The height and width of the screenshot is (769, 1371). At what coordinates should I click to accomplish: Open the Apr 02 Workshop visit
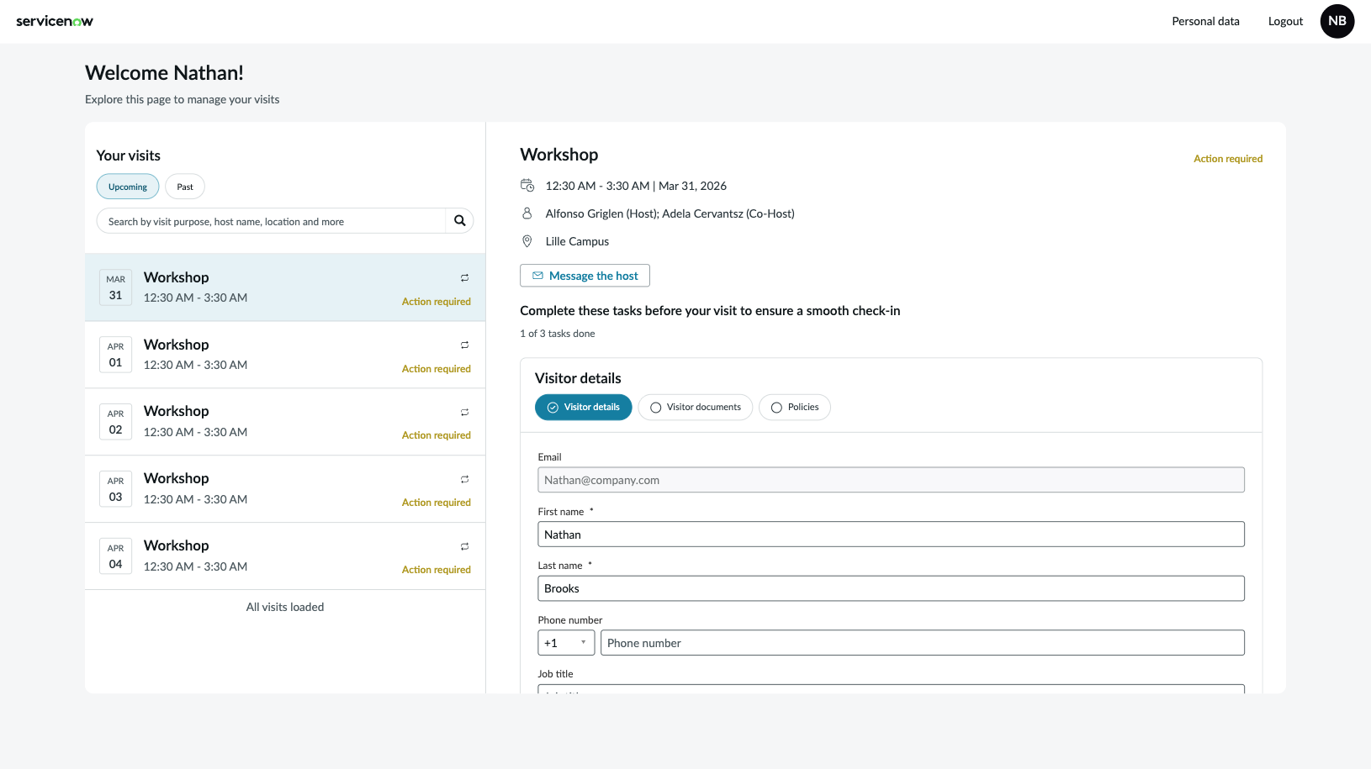point(285,422)
